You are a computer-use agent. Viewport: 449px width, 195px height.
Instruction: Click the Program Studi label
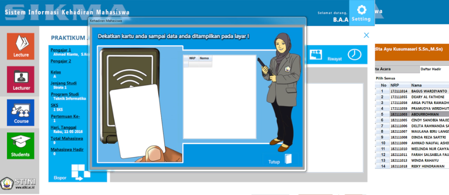coord(65,94)
